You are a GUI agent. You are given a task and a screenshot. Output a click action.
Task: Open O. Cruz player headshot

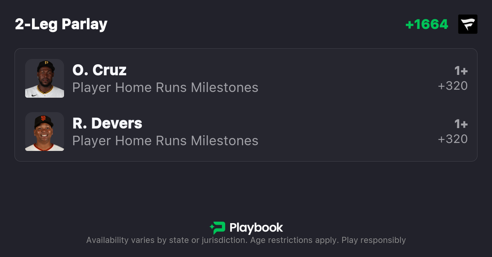point(45,78)
